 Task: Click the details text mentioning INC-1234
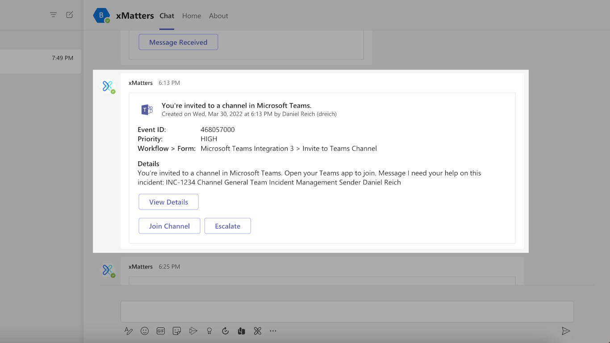(309, 178)
